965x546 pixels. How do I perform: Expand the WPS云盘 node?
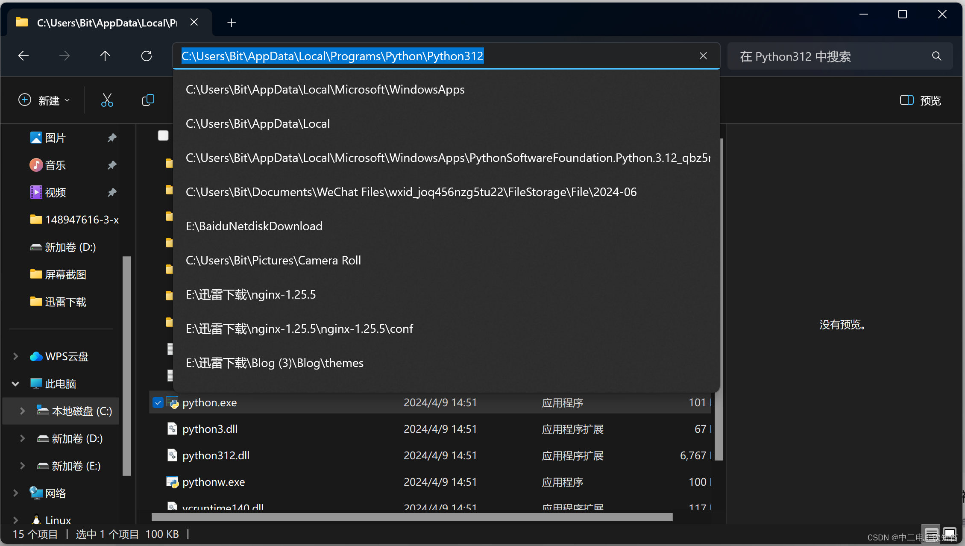tap(15, 356)
